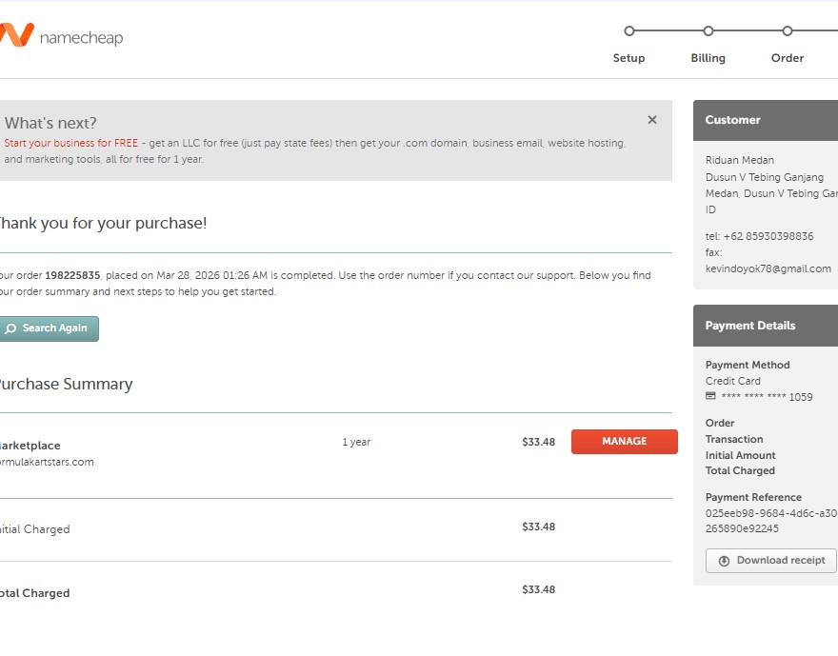Dismiss the What's next banner
The width and height of the screenshot is (838, 656).
click(x=652, y=120)
